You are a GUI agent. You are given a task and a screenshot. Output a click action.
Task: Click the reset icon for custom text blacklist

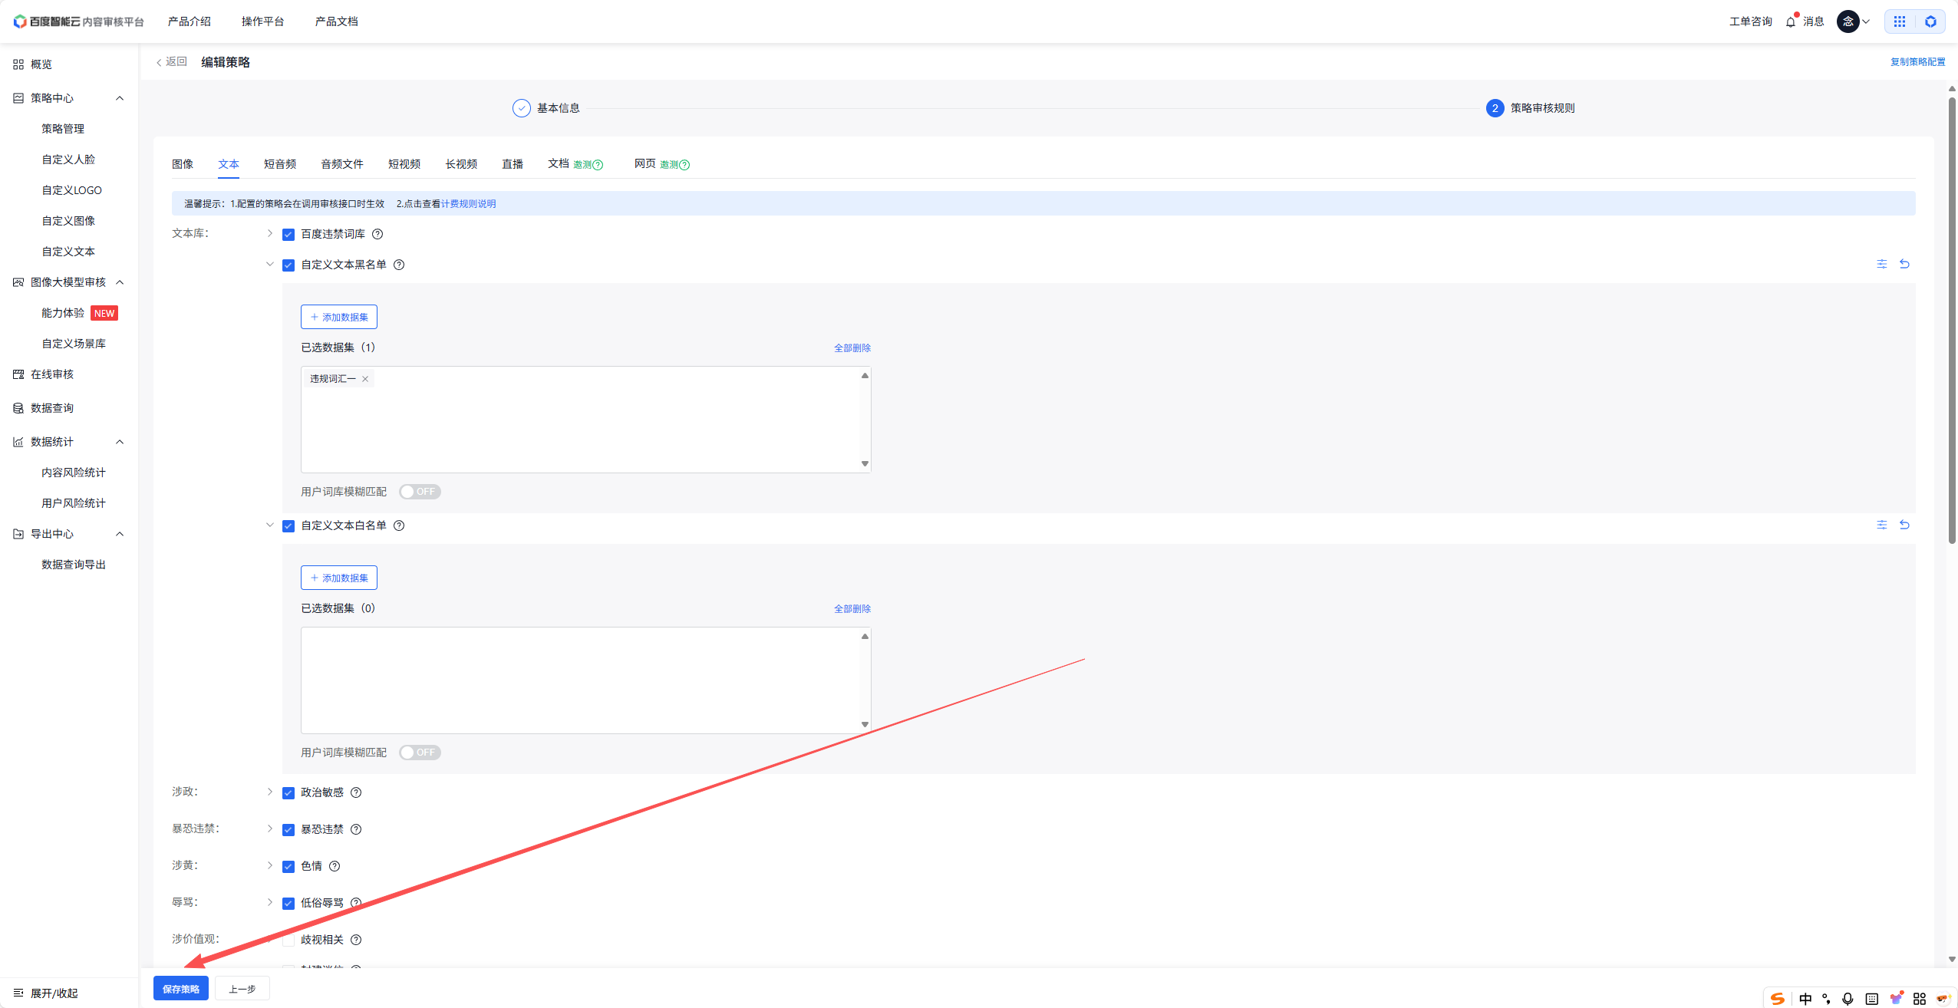[x=1904, y=264]
